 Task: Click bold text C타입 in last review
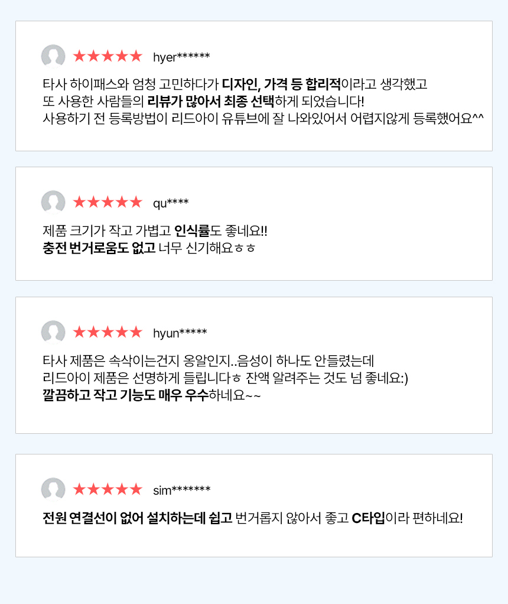point(368,519)
